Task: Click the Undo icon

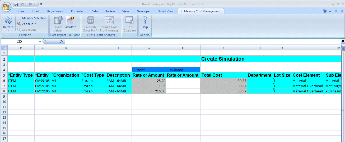Action: click(x=22, y=4)
